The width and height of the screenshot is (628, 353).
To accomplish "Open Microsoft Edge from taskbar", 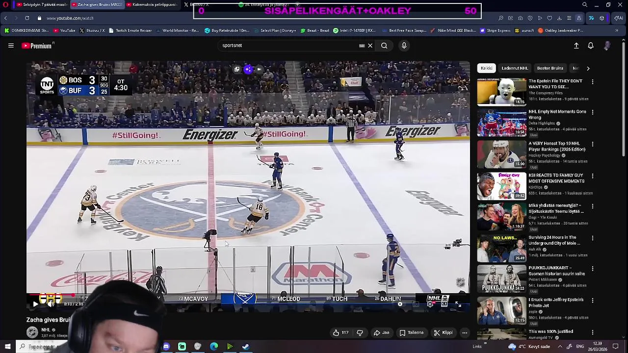I will (213, 347).
